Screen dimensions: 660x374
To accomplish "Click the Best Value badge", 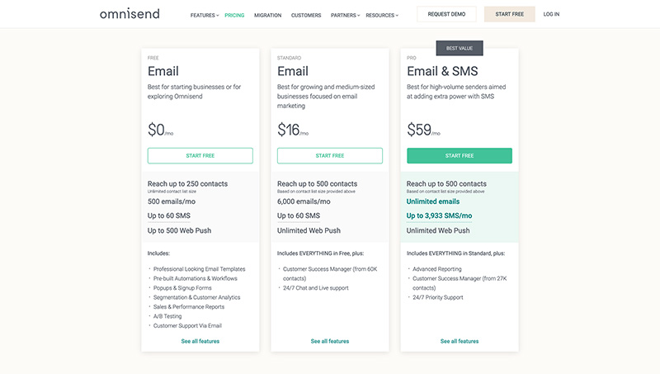I will (460, 48).
